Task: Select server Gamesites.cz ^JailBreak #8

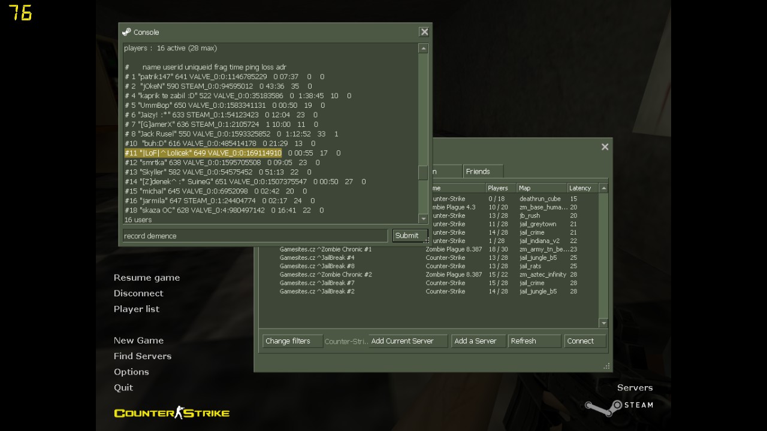Action: [430, 266]
